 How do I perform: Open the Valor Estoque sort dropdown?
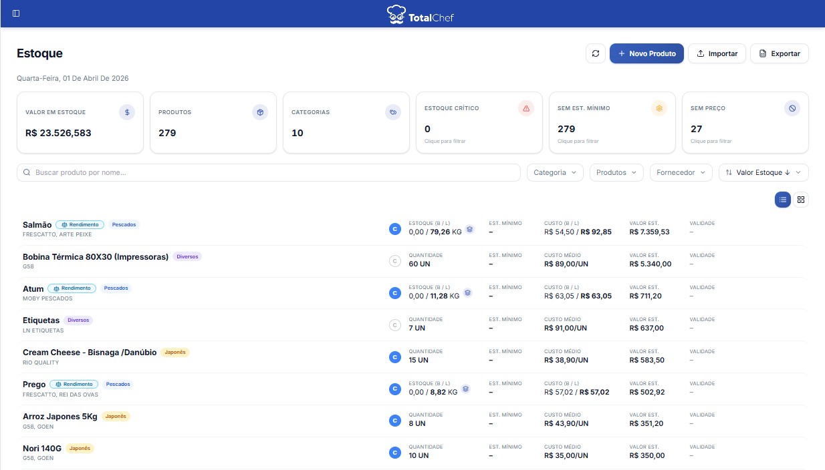[x=763, y=172]
